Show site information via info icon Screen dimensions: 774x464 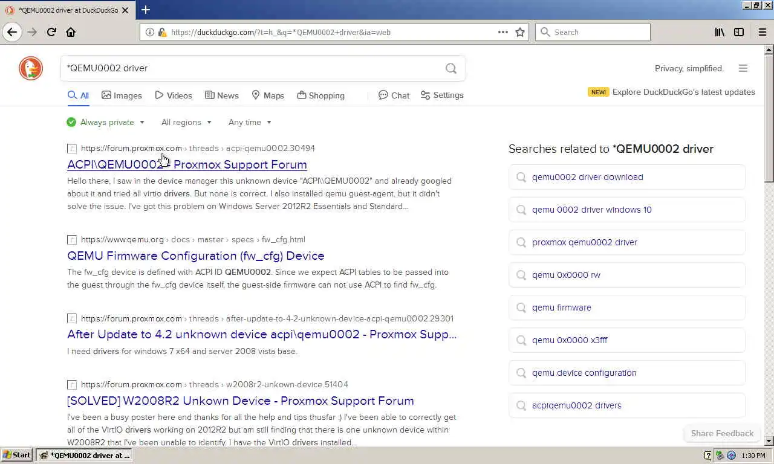pyautogui.click(x=150, y=32)
